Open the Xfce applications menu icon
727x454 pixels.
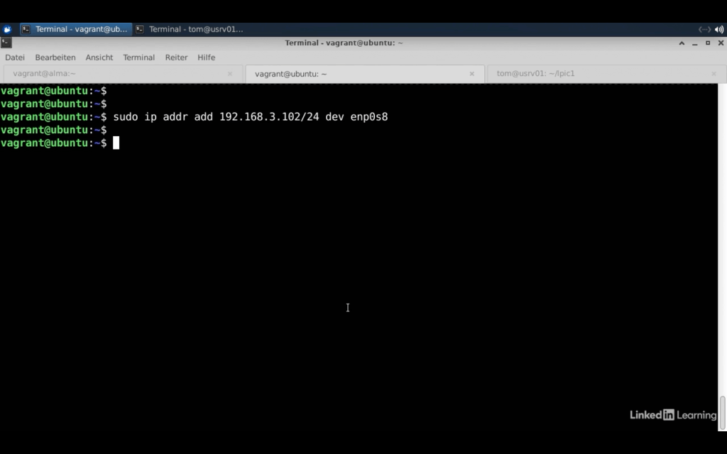click(7, 29)
